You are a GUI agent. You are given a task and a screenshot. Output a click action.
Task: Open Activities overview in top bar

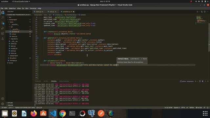pyautogui.click(x=5, y=1)
